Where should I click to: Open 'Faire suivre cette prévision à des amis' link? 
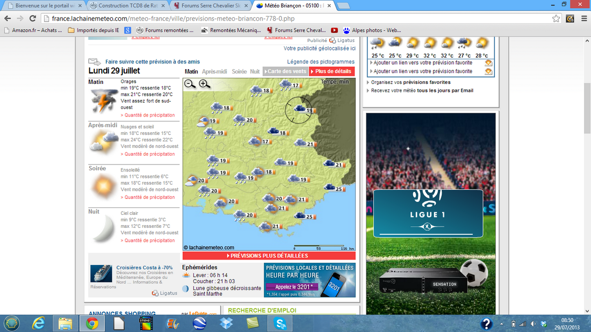pos(153,62)
